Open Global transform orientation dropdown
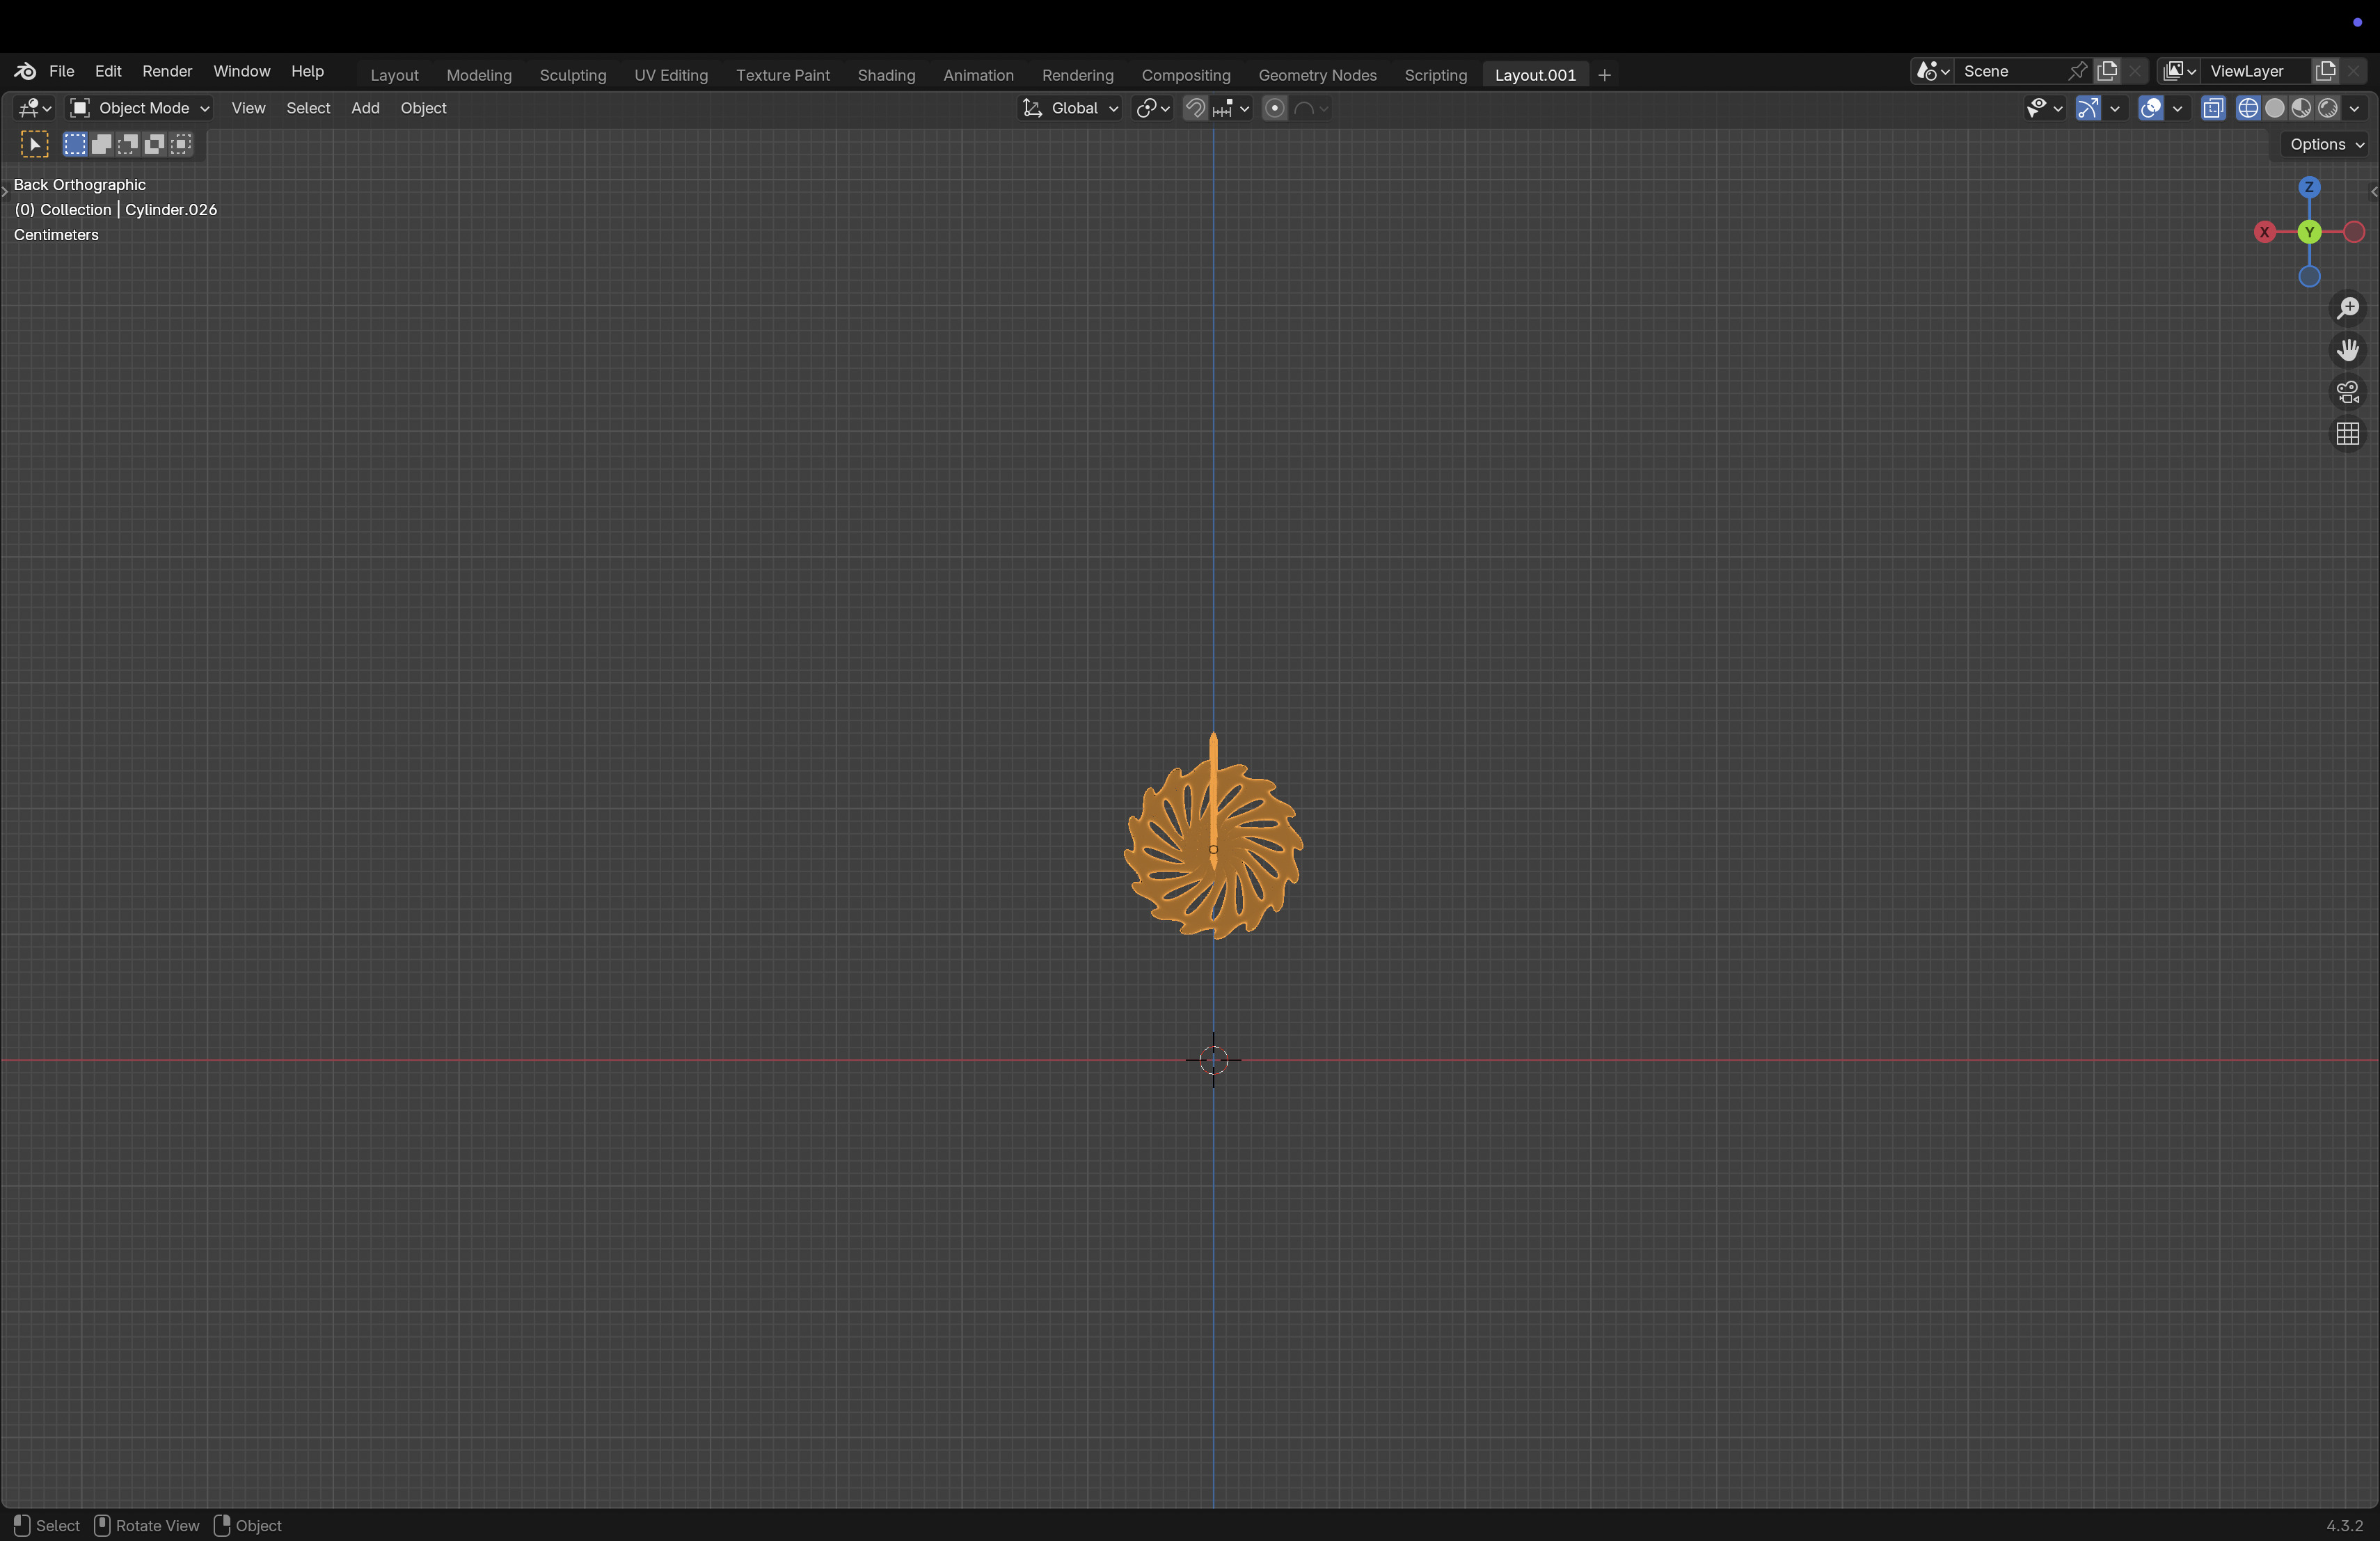The height and width of the screenshot is (1541, 2380). [1070, 108]
